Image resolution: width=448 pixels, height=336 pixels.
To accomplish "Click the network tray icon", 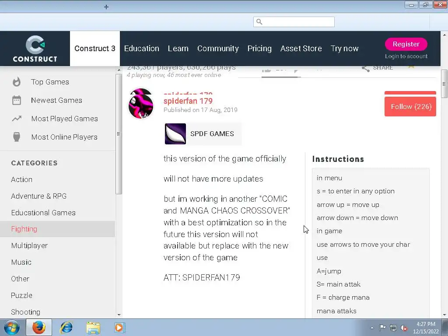I will point(393,328).
